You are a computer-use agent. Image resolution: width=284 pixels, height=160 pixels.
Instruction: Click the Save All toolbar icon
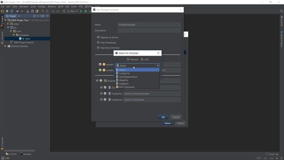click(x=7, y=11)
